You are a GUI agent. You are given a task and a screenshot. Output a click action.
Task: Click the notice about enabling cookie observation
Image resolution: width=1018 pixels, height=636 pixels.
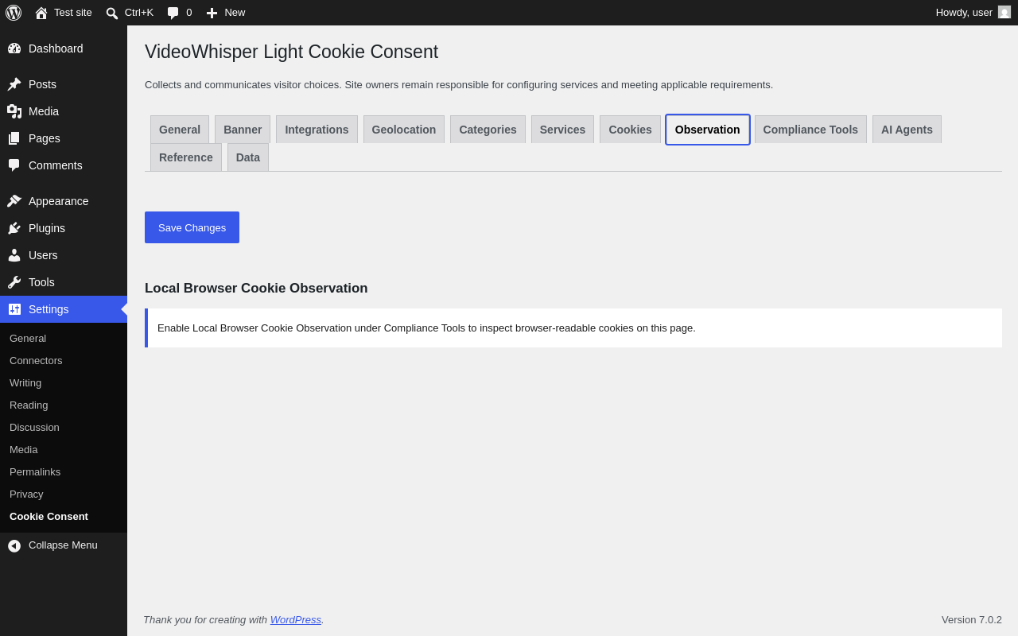pyautogui.click(x=573, y=328)
